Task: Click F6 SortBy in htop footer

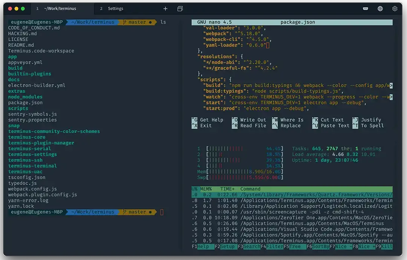Action: [x=318, y=246]
